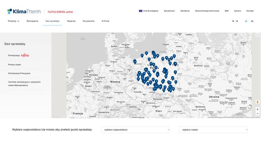The image size is (261, 146).
Task: Open the search magnifier icon
Action: pos(233,21)
